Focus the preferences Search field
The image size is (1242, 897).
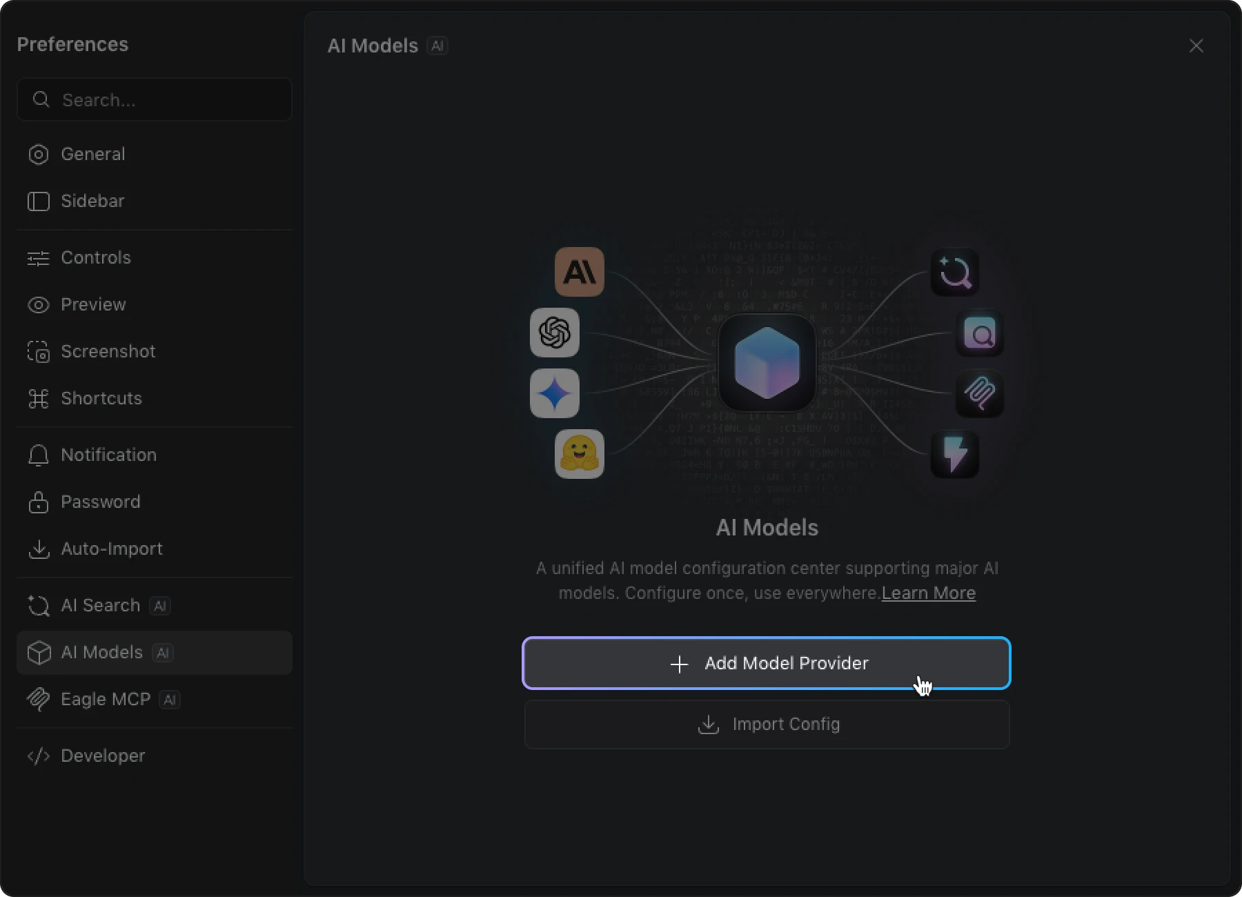(166, 100)
